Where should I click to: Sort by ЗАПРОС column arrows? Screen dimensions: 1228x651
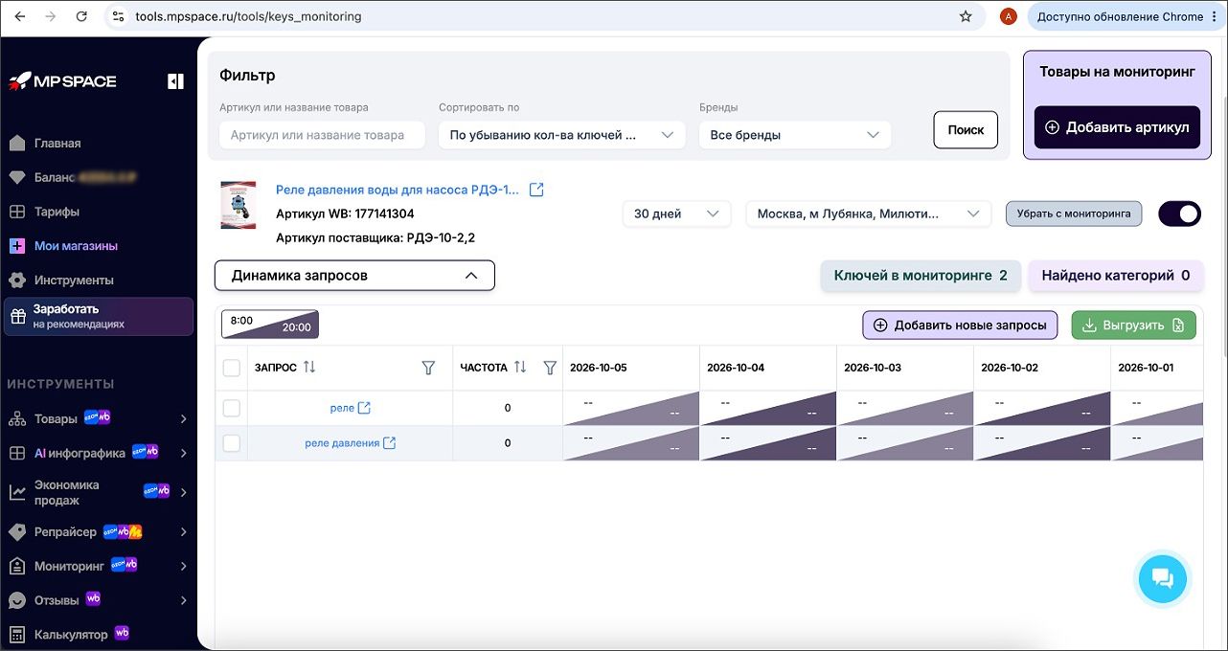click(309, 368)
